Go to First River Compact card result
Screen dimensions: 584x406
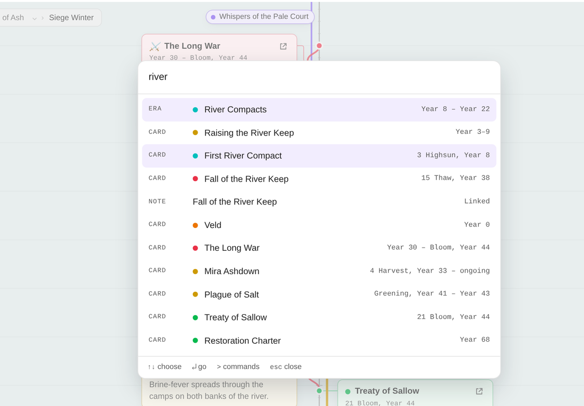click(x=319, y=156)
